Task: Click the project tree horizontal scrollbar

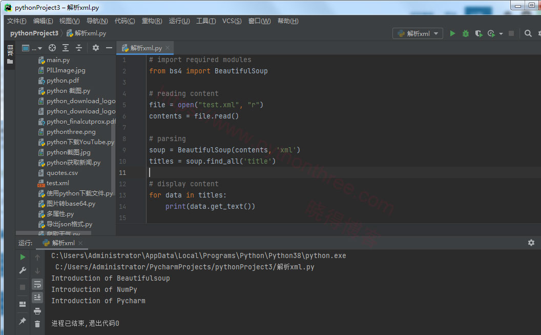Action: [53, 233]
